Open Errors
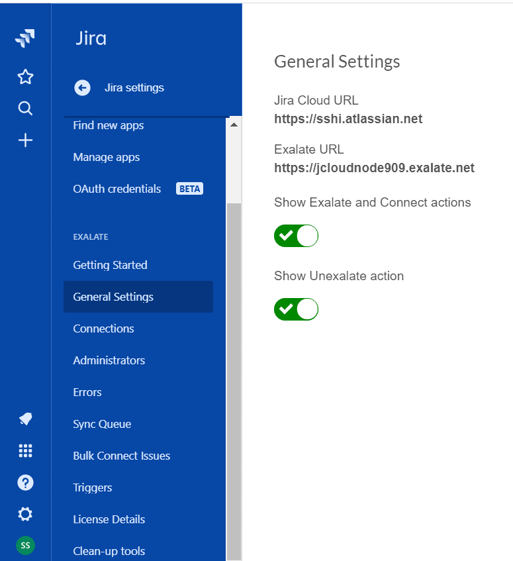The width and height of the screenshot is (513, 561). 87,392
